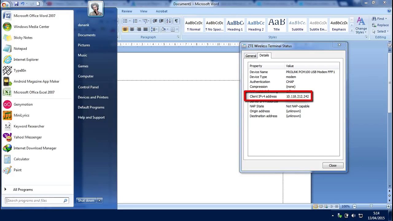The height and width of the screenshot is (221, 393).
Task: Open Paint
Action: pyautogui.click(x=37, y=170)
